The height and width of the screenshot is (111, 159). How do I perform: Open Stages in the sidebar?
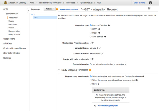[x=11, y=21]
